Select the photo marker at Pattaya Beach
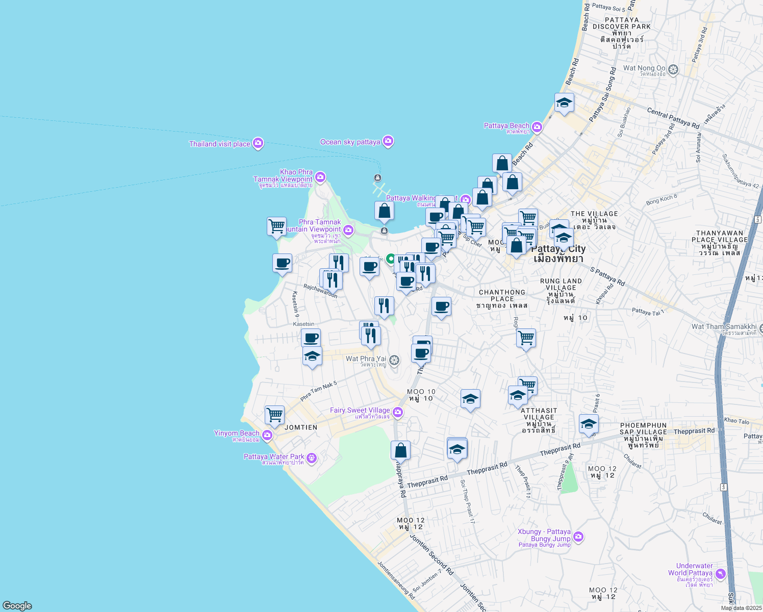Viewport: 763px width, 612px height. [x=536, y=126]
